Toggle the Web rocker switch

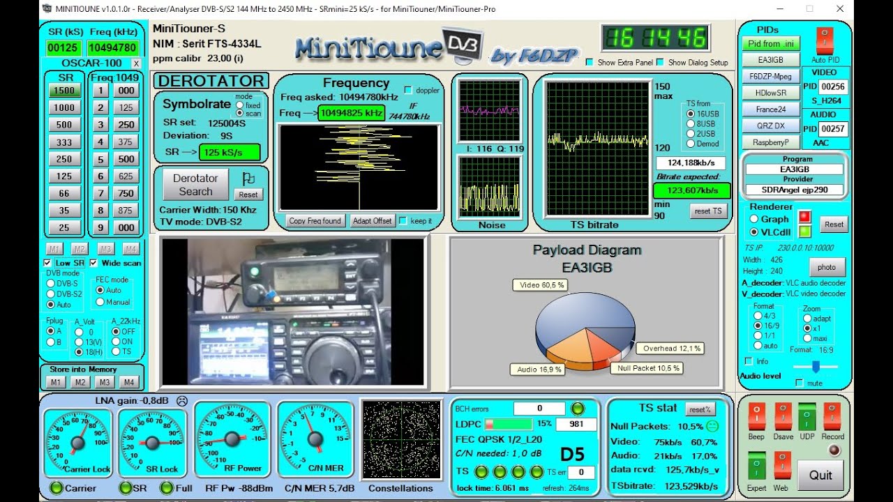coord(783,466)
